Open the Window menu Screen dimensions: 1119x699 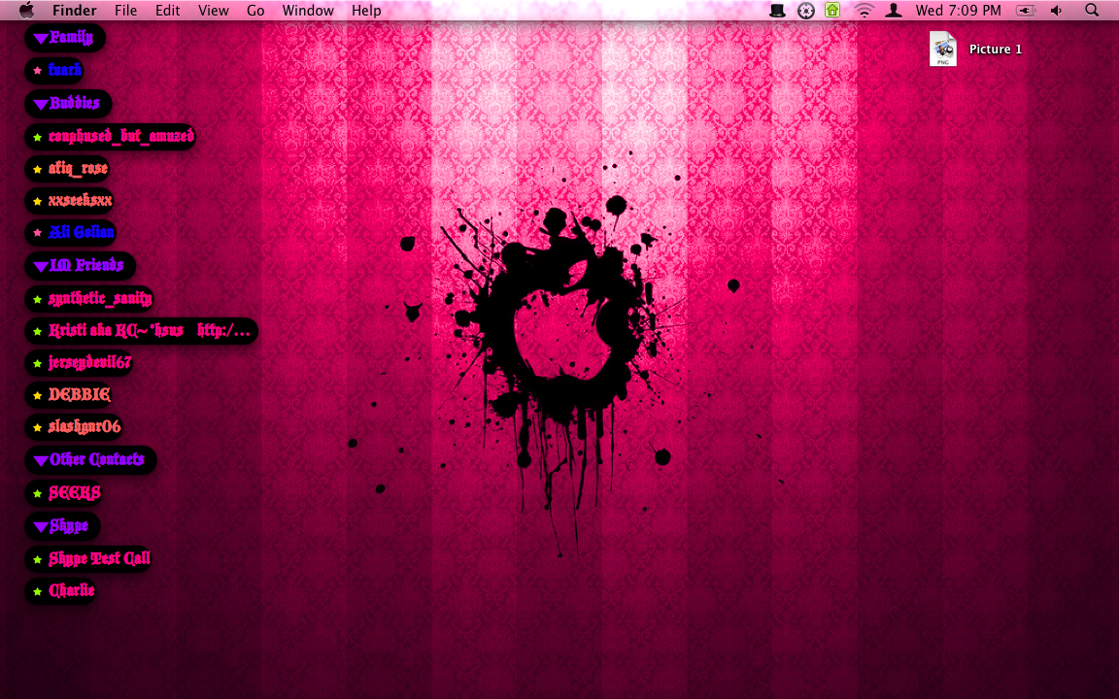308,10
